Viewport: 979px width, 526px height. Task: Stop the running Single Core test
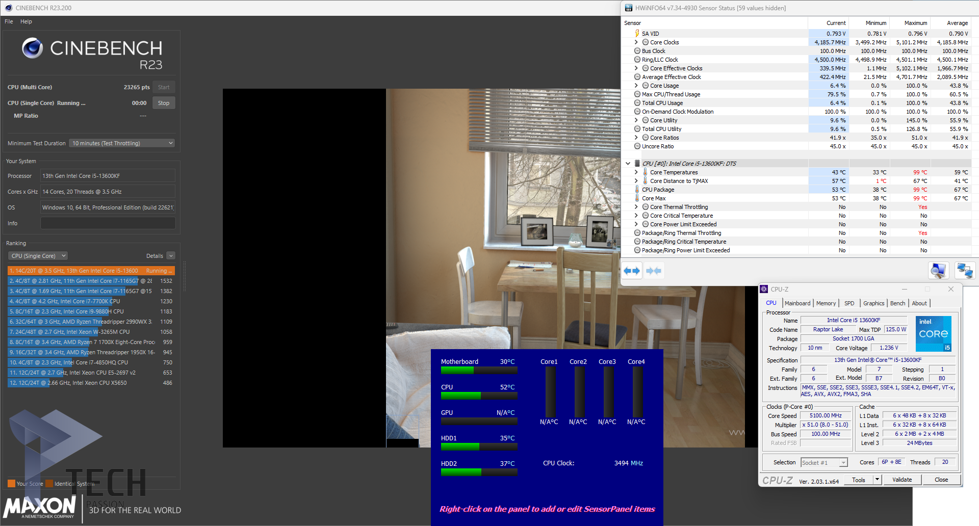pyautogui.click(x=163, y=103)
